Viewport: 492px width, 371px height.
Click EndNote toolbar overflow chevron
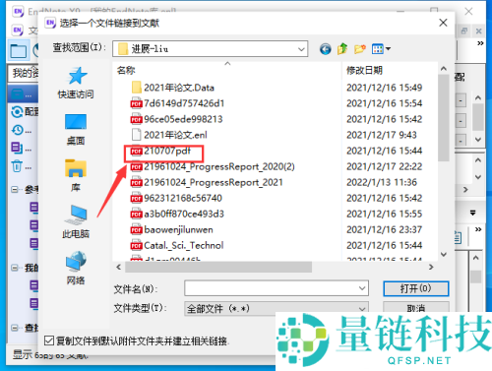coord(480,43)
